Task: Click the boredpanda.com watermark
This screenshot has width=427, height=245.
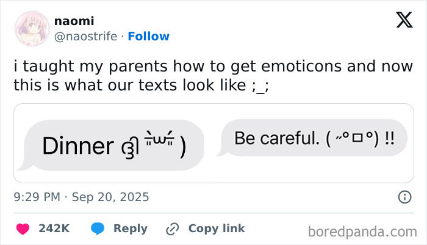Action: [x=364, y=231]
